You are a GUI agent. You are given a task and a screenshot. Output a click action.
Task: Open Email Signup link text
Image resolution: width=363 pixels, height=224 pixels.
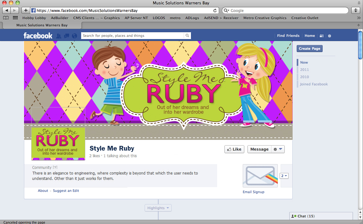(253, 192)
